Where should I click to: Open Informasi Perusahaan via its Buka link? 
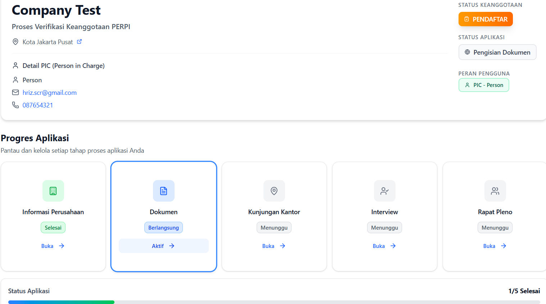click(53, 246)
